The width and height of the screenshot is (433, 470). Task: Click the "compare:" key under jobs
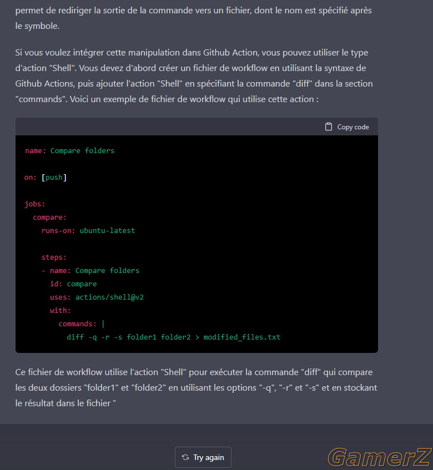tap(49, 217)
